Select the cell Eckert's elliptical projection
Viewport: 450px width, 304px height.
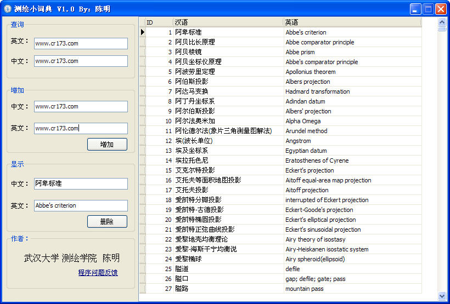(x=353, y=220)
